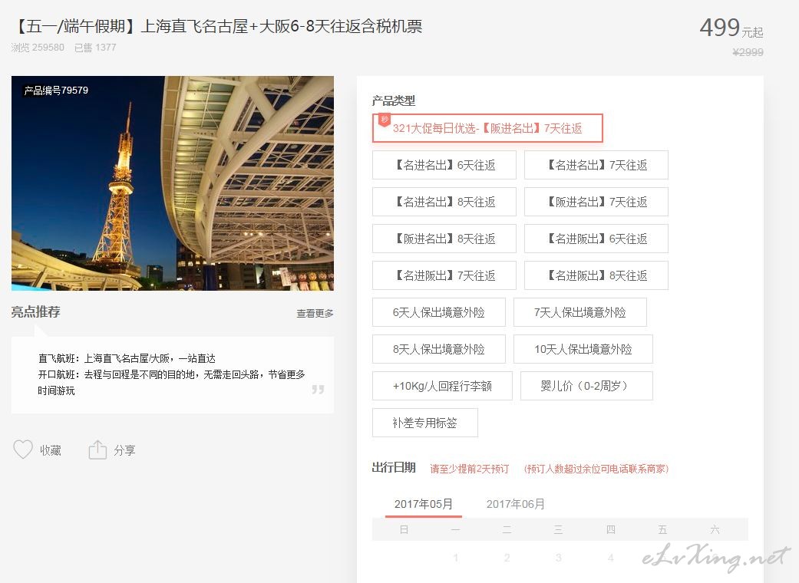The height and width of the screenshot is (583, 799).
Task: Click 产品编号79579 label on photo
Action: [56, 90]
